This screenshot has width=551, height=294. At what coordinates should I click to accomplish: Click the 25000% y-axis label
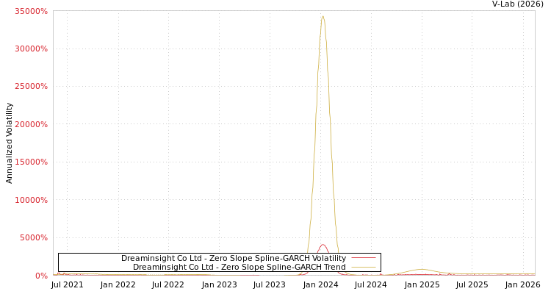(31, 87)
